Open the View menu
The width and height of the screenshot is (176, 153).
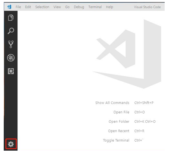click(57, 7)
